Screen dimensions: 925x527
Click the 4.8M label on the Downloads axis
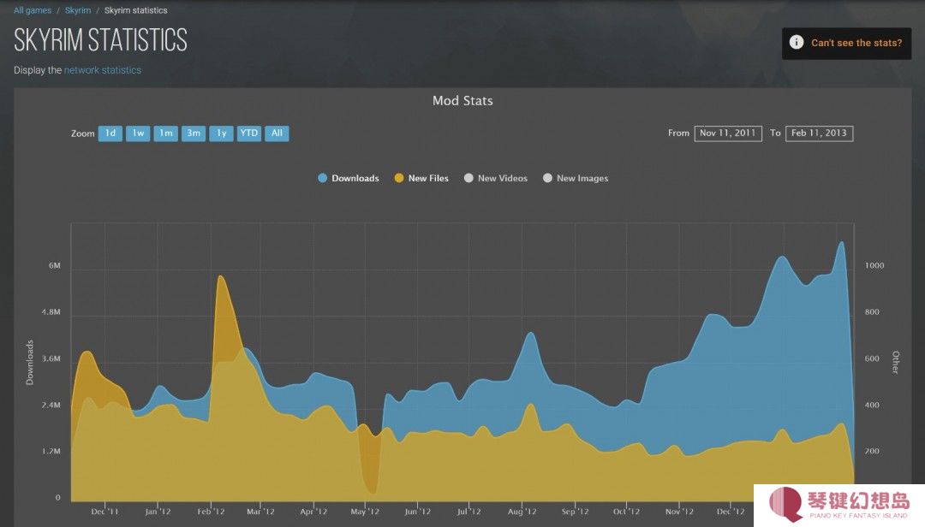pos(51,312)
